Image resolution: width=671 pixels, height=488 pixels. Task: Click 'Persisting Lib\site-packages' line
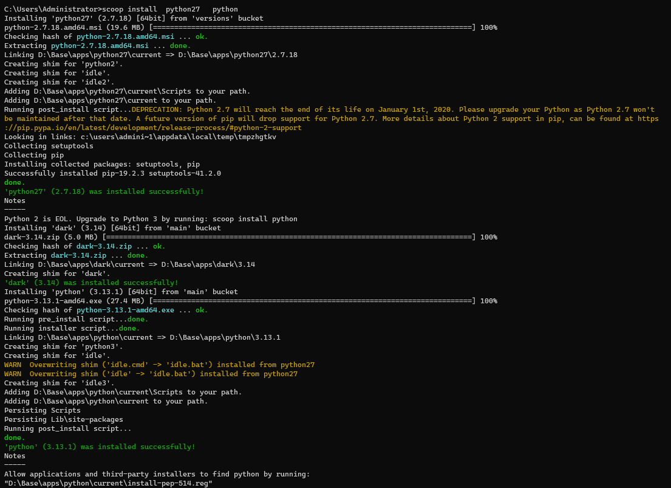tap(64, 420)
